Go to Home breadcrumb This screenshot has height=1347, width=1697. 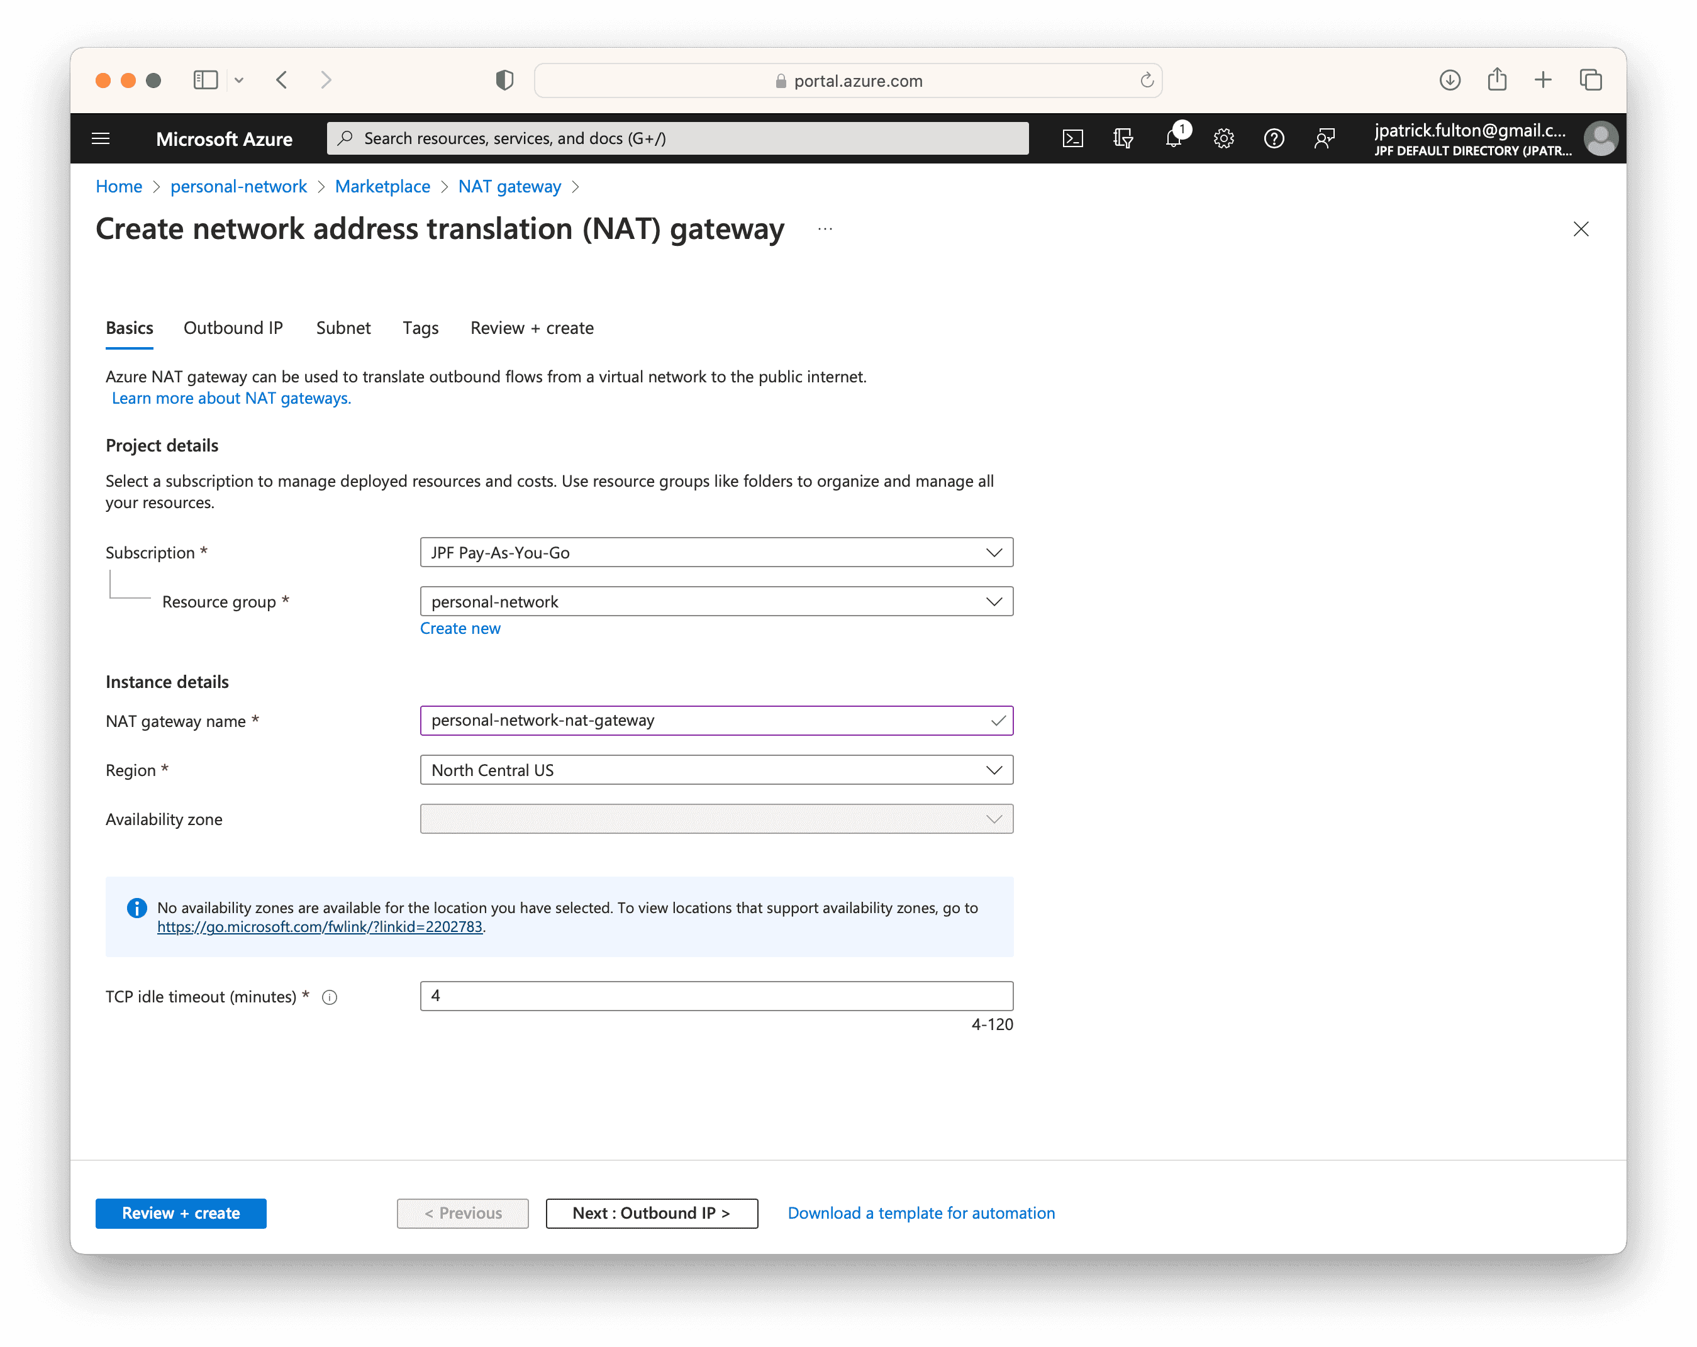coord(119,187)
